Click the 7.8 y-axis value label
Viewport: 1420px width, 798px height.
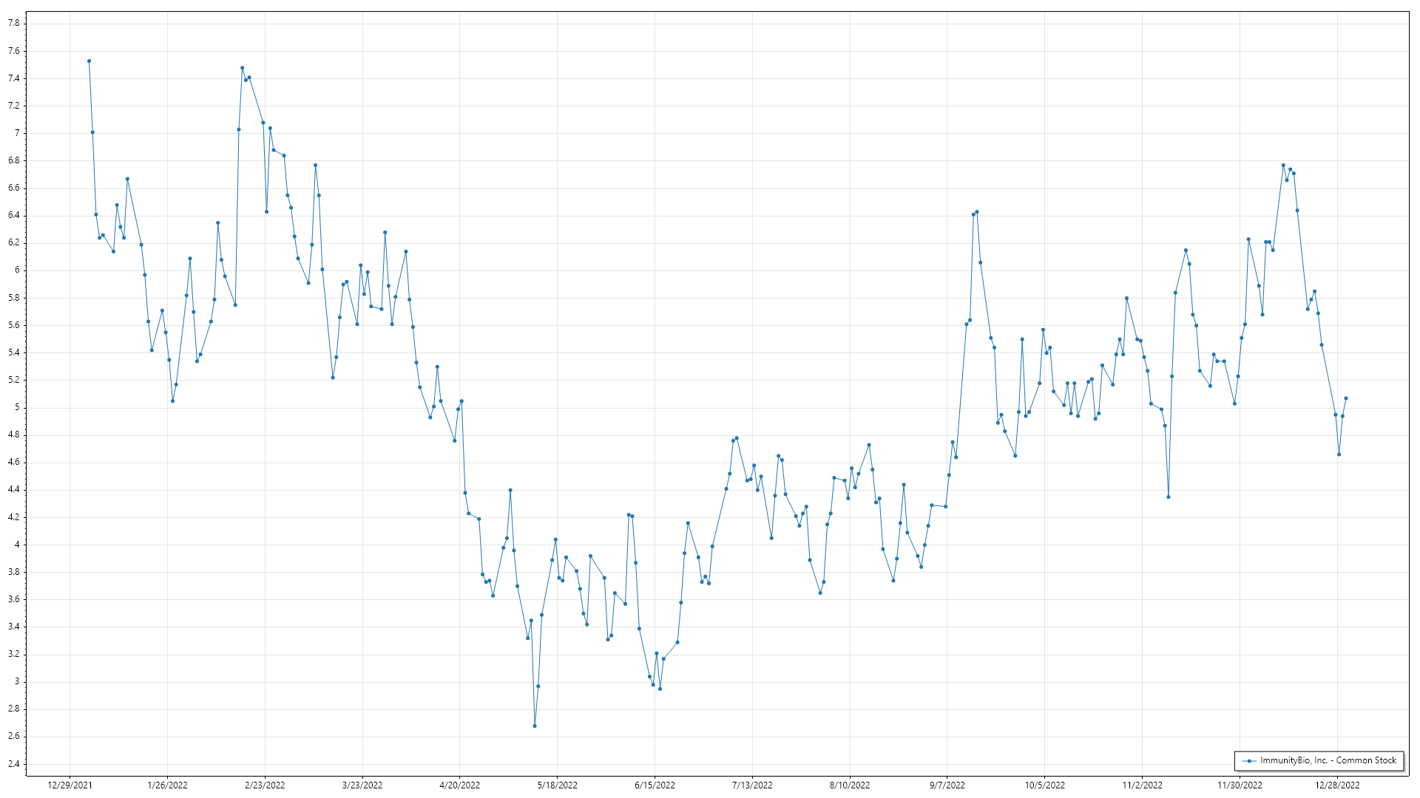point(14,24)
